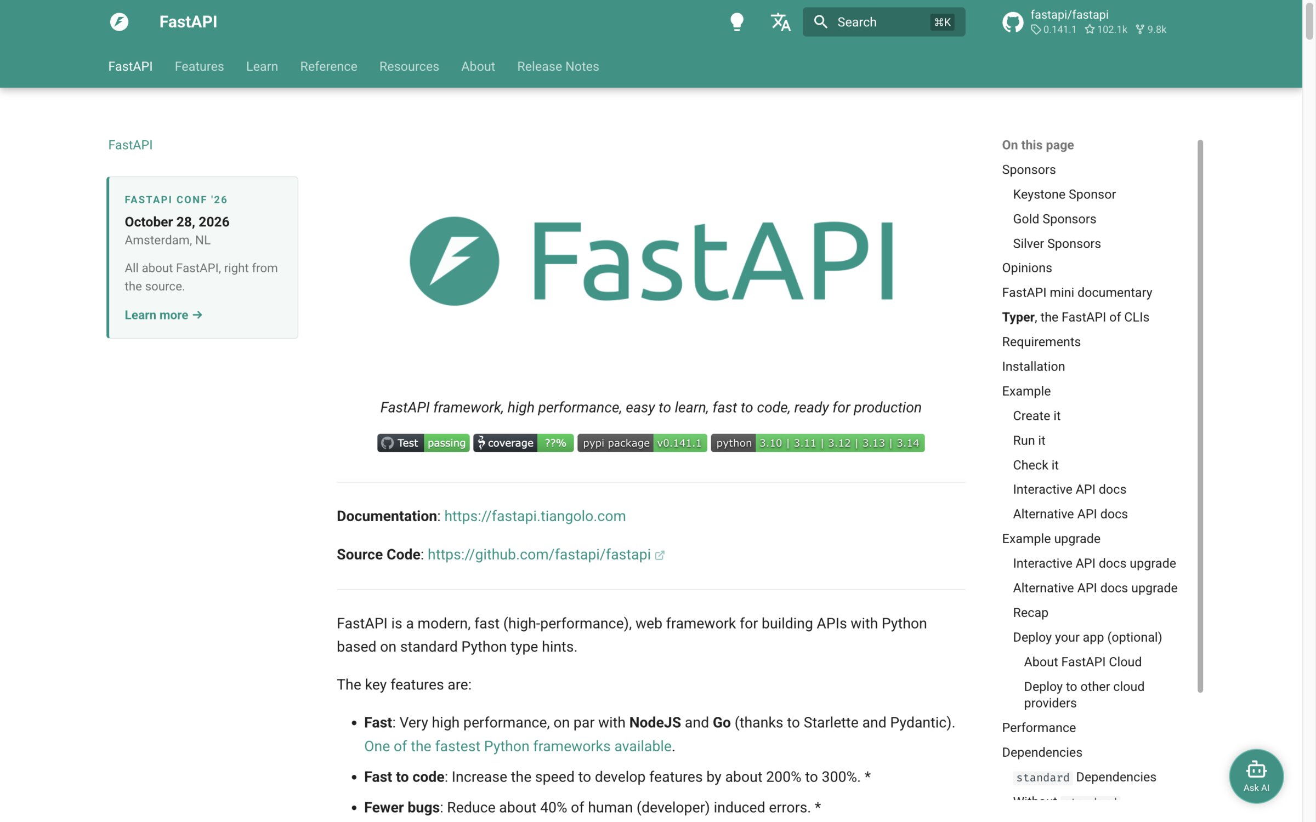Open the fastapi.tiangolo.com documentation link
This screenshot has width=1316, height=822.
point(535,516)
